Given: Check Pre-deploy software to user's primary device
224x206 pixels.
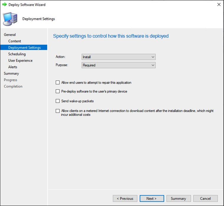Looking at the screenshot, I should 57,91.
